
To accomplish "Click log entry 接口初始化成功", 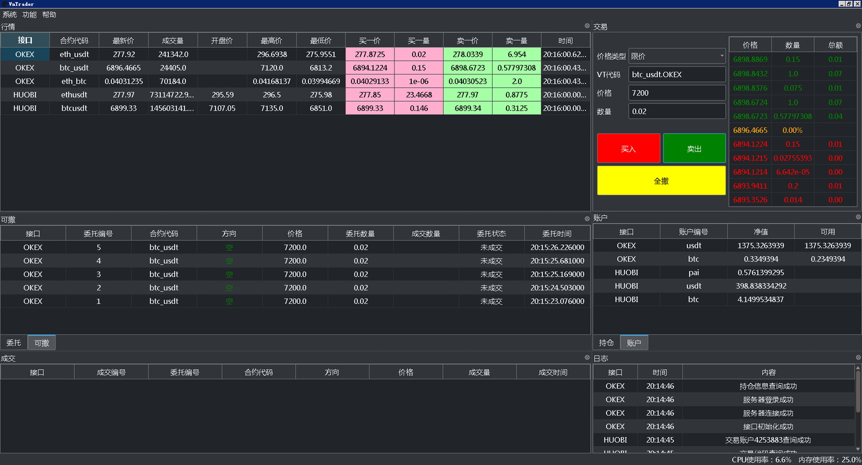I will (769, 427).
